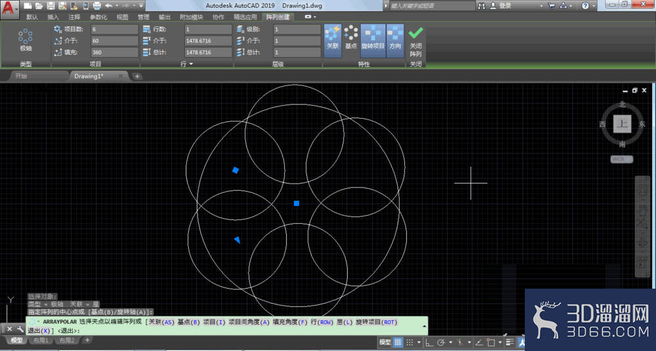
Task: Click the Sign In (登录) button
Action: [x=501, y=6]
